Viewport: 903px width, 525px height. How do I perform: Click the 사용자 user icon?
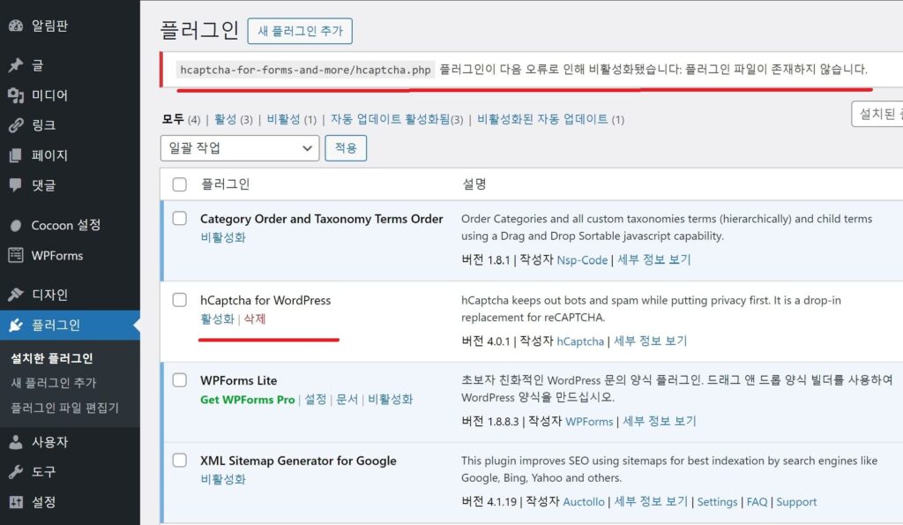[16, 442]
